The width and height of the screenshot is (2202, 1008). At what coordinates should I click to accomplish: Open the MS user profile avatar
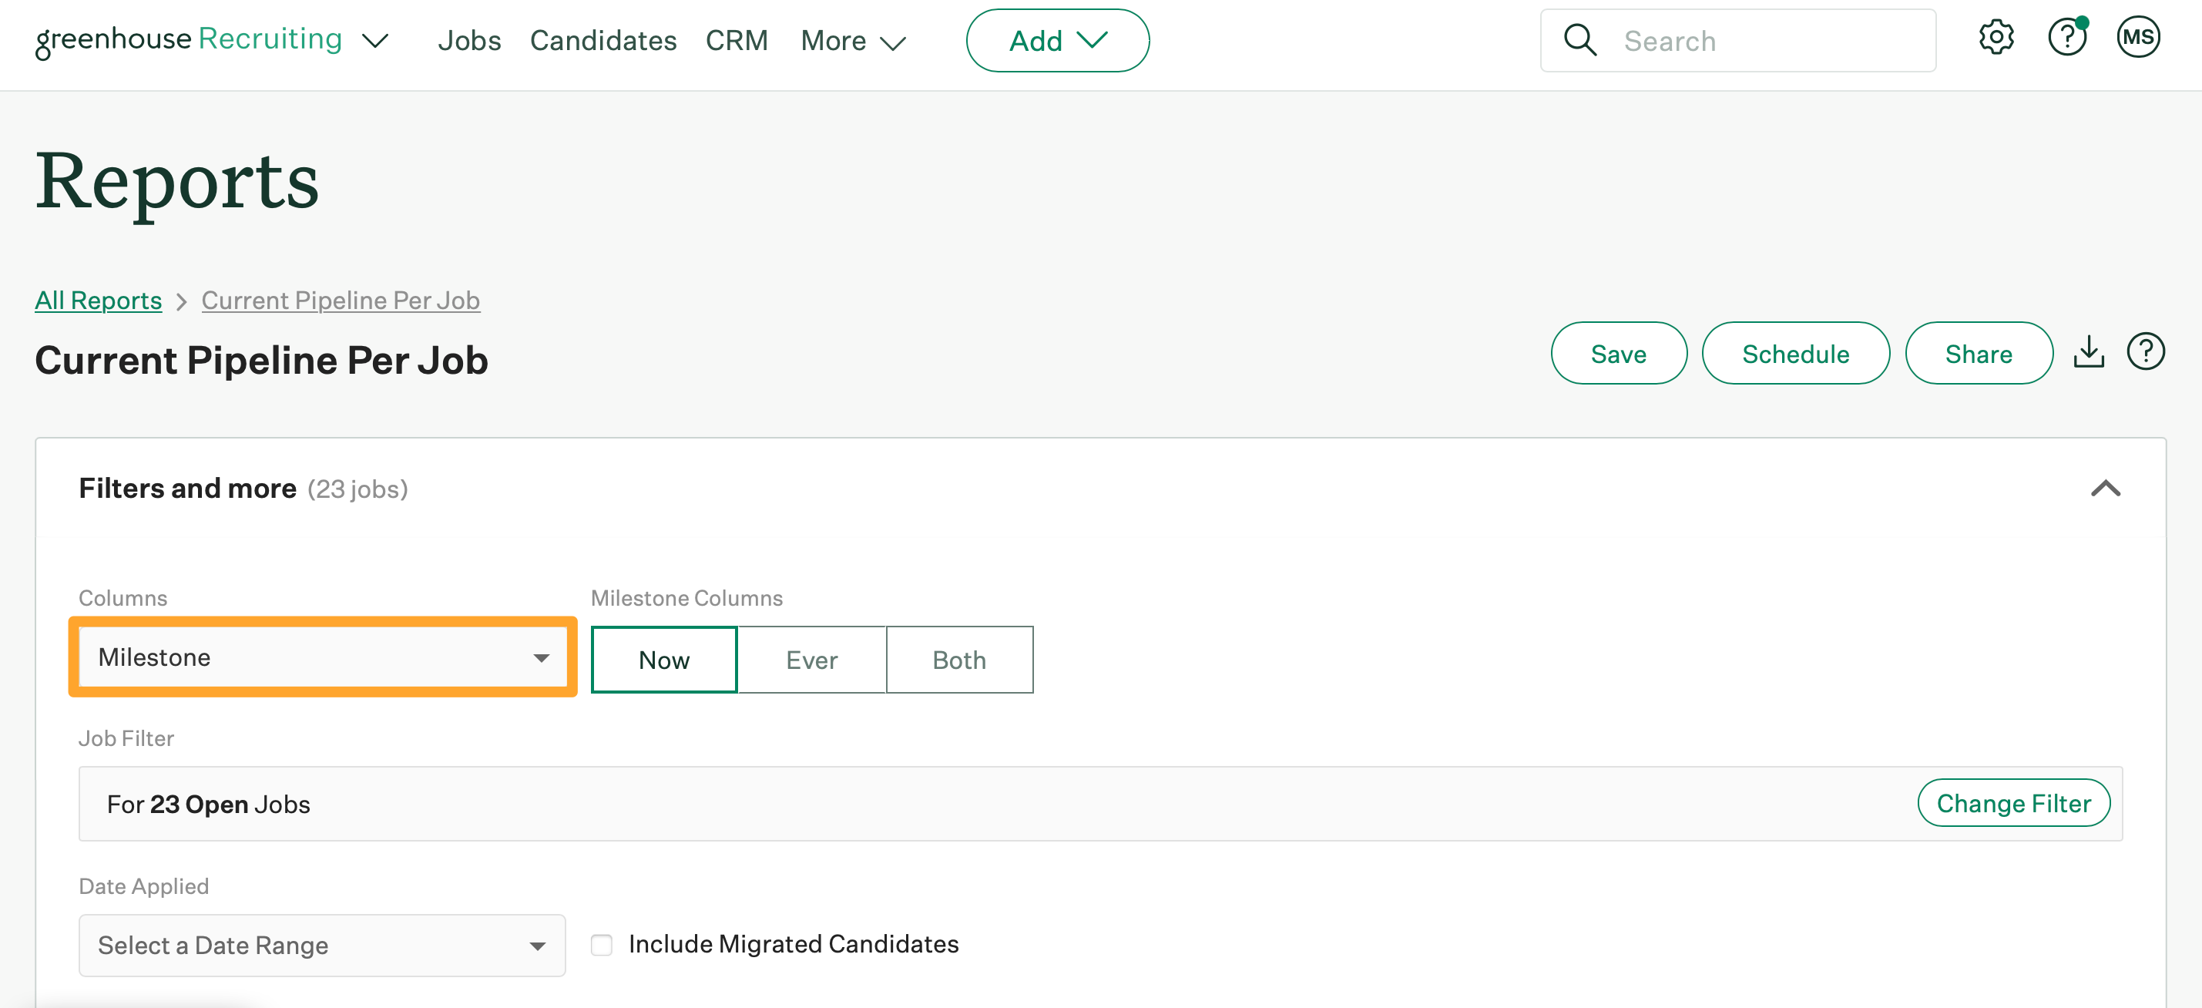point(2137,39)
